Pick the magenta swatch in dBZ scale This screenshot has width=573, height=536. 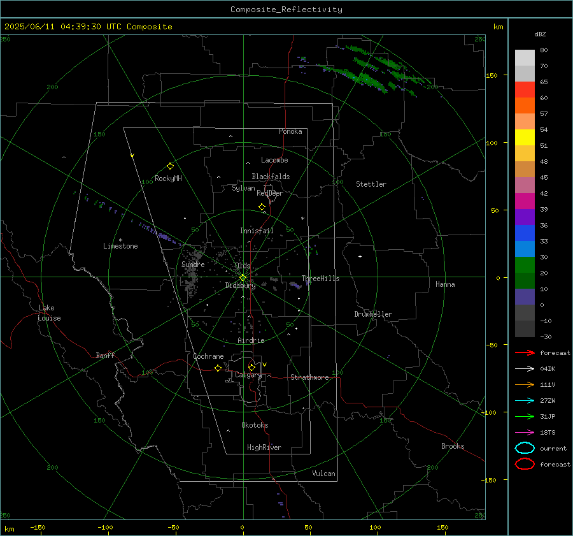point(525,201)
